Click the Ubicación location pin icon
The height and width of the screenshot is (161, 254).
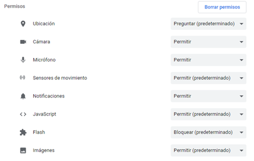point(23,24)
